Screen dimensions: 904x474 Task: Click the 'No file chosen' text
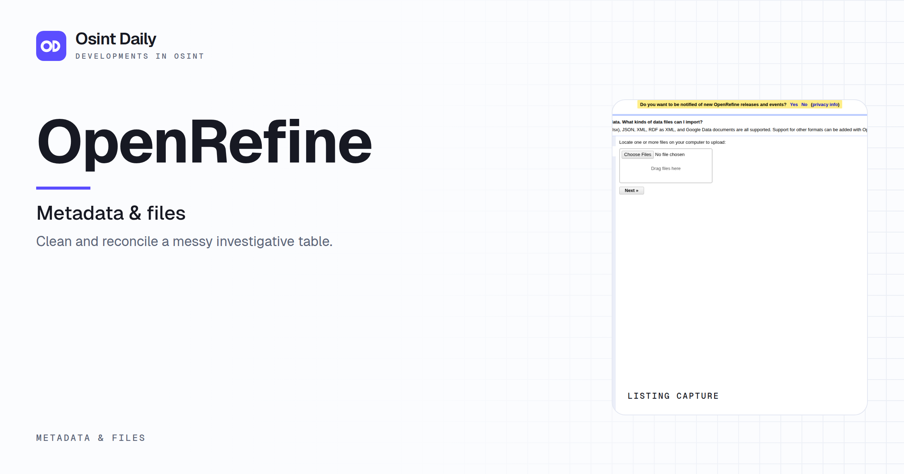pyautogui.click(x=670, y=155)
